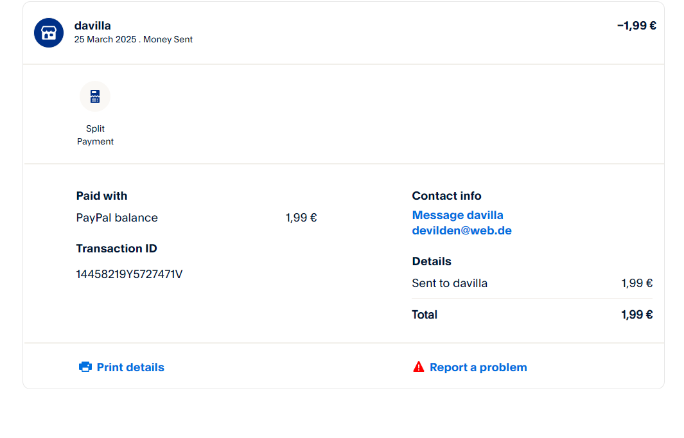The image size is (684, 438).
Task: Click the Transaction ID heading
Action: click(x=116, y=249)
